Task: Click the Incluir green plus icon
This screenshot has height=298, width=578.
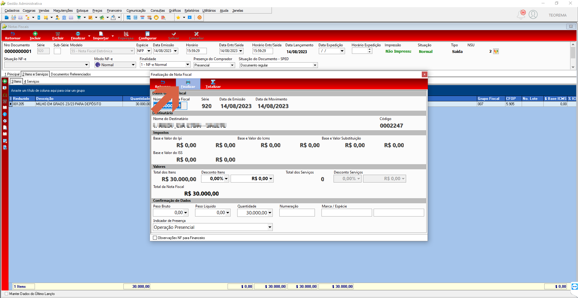Action: click(x=35, y=34)
